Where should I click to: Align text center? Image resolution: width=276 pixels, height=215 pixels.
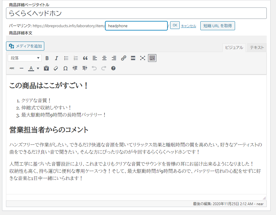[104, 58]
